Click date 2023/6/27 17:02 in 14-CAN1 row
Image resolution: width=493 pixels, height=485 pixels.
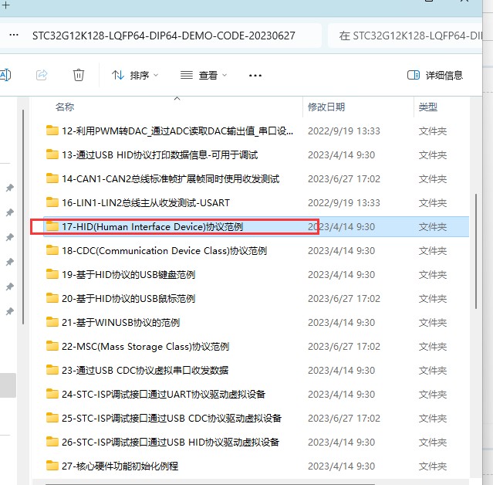tap(344, 178)
